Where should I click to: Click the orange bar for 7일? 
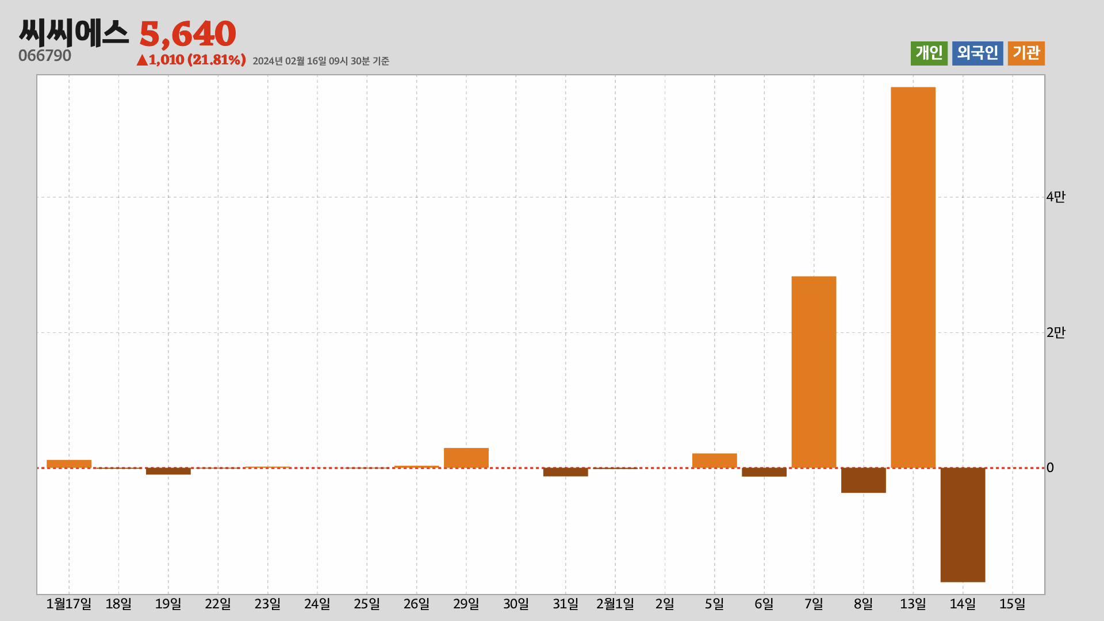click(x=814, y=372)
